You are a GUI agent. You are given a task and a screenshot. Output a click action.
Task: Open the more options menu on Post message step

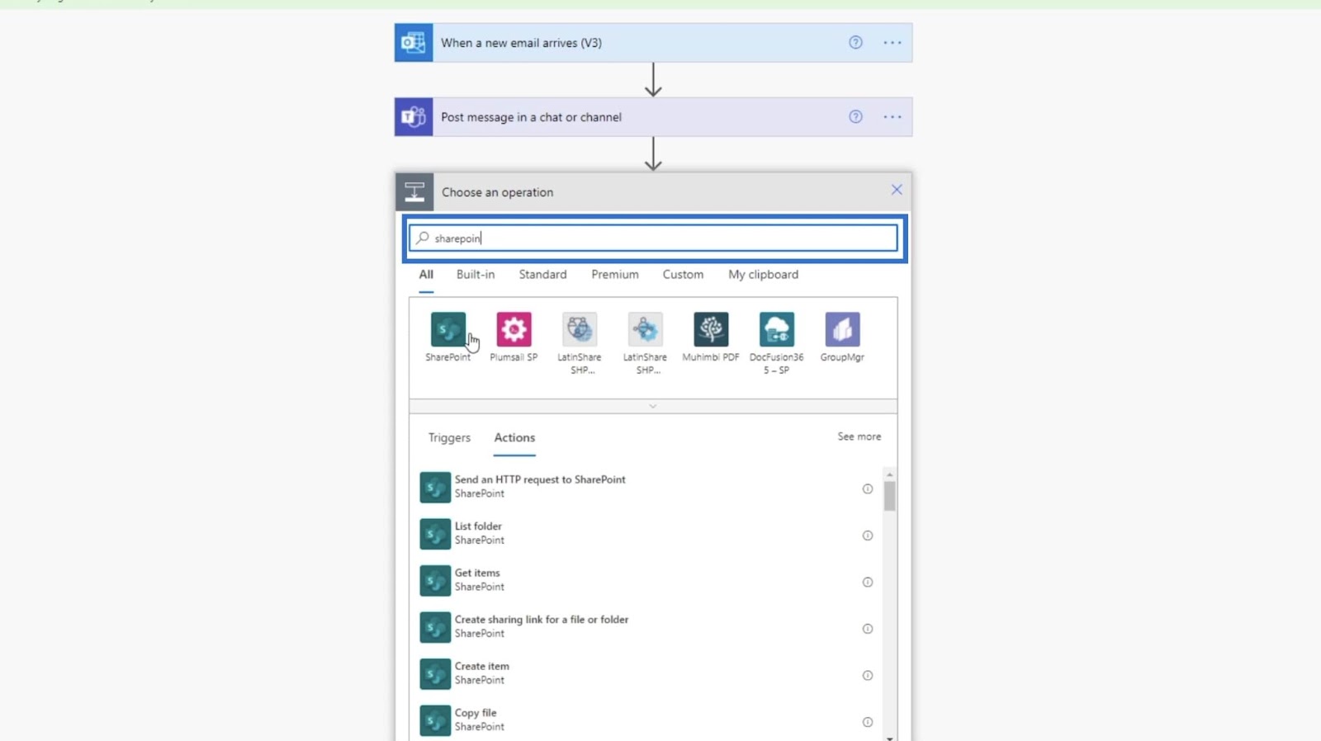(893, 117)
